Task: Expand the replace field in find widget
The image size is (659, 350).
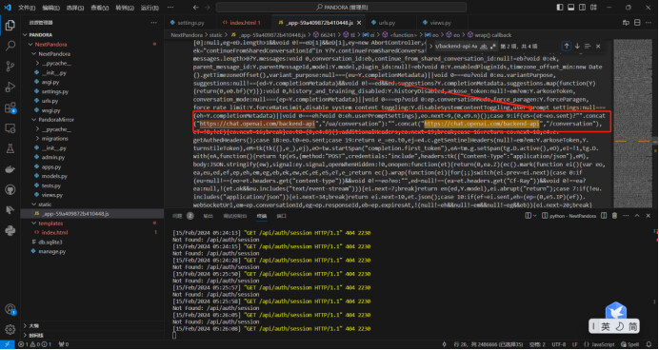Action: coord(430,47)
